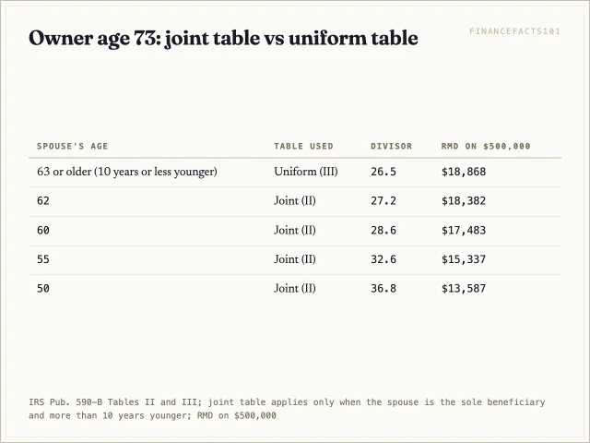Click the $13,587 RMD amount
Viewport: 590px width, 443px height.
[x=464, y=289]
